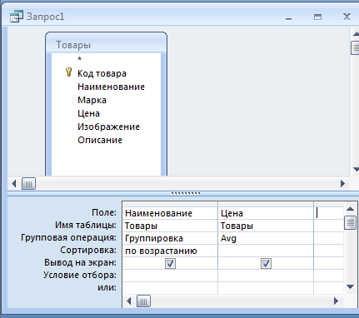Click down arrow of design grid vertical scrollbar
Screen dimensions: 359x318
tap(351, 286)
